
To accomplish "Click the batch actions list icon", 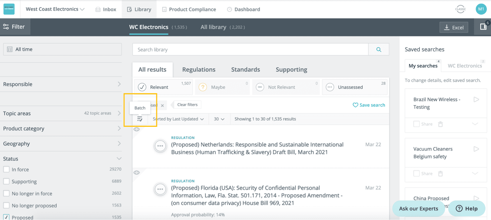I will [x=140, y=119].
